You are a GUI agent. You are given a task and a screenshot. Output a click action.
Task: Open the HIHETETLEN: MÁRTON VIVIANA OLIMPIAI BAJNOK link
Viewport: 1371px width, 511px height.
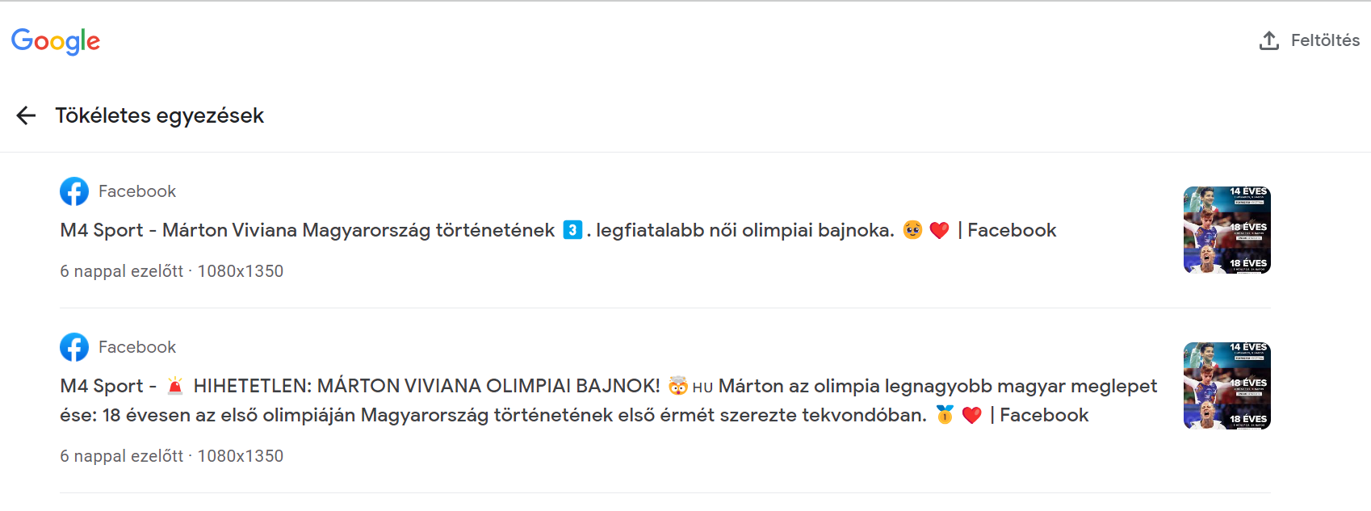609,400
